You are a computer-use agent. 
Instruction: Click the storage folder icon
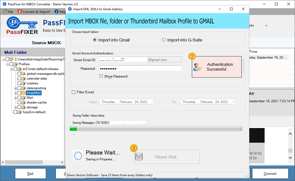pyautogui.click(x=23, y=107)
